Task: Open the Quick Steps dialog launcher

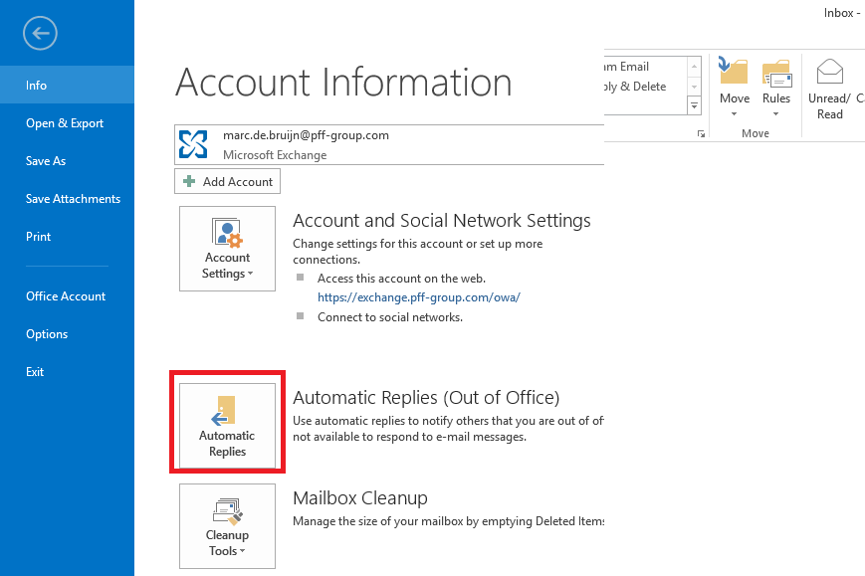Action: tap(702, 133)
